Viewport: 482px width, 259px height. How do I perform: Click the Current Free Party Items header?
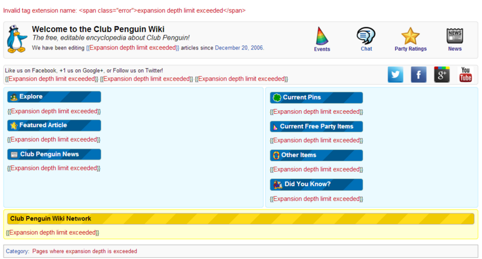pyautogui.click(x=316, y=126)
